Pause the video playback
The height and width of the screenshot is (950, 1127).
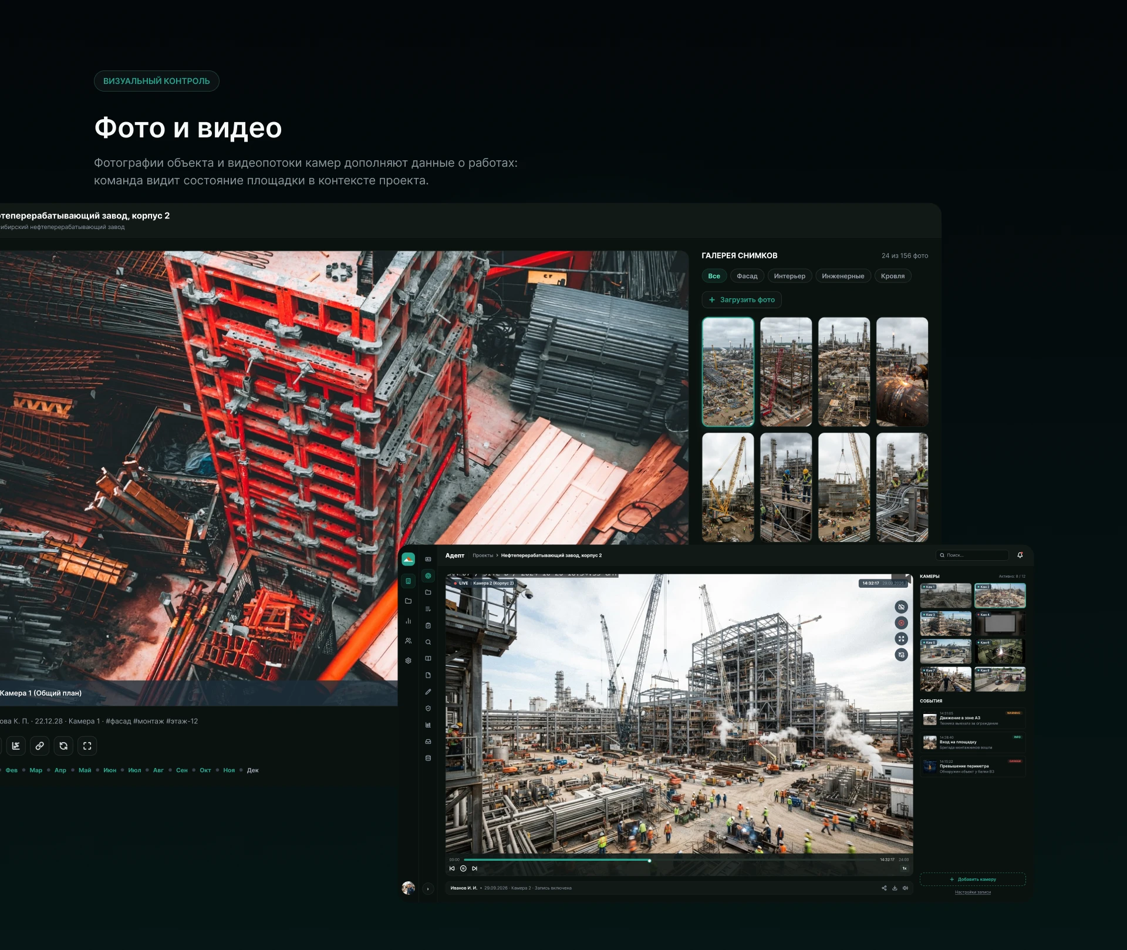point(463,868)
